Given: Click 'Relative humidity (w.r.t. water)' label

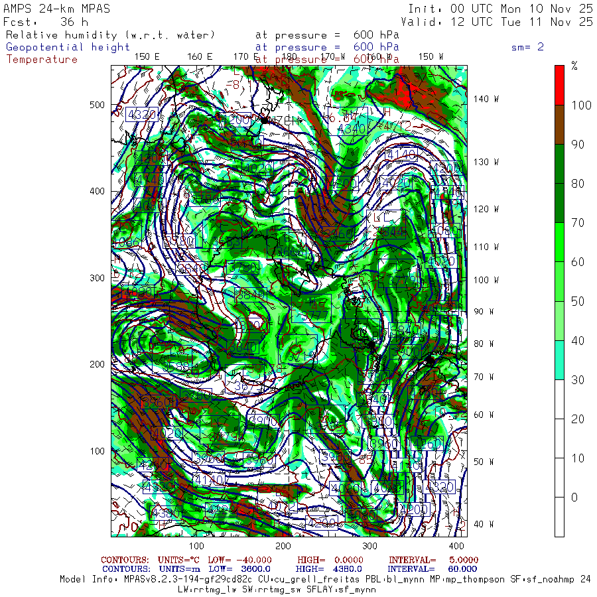Looking at the screenshot, I should tap(110, 35).
